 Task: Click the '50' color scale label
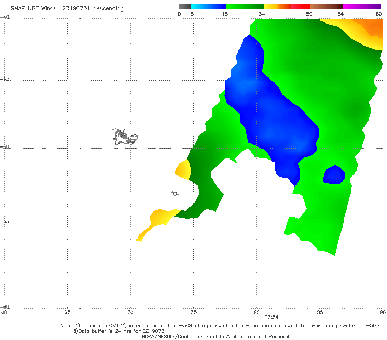309,14
